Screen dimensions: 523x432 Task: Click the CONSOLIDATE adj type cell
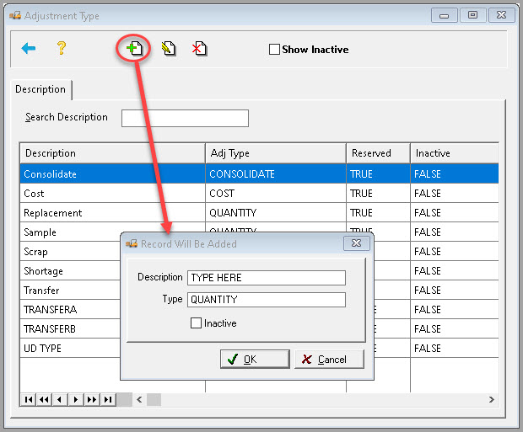point(276,173)
